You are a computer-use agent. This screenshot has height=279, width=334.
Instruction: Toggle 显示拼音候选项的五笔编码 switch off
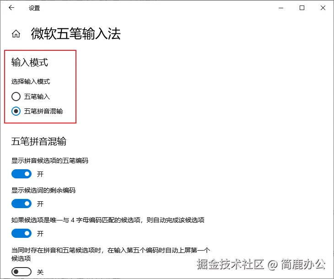22,174
